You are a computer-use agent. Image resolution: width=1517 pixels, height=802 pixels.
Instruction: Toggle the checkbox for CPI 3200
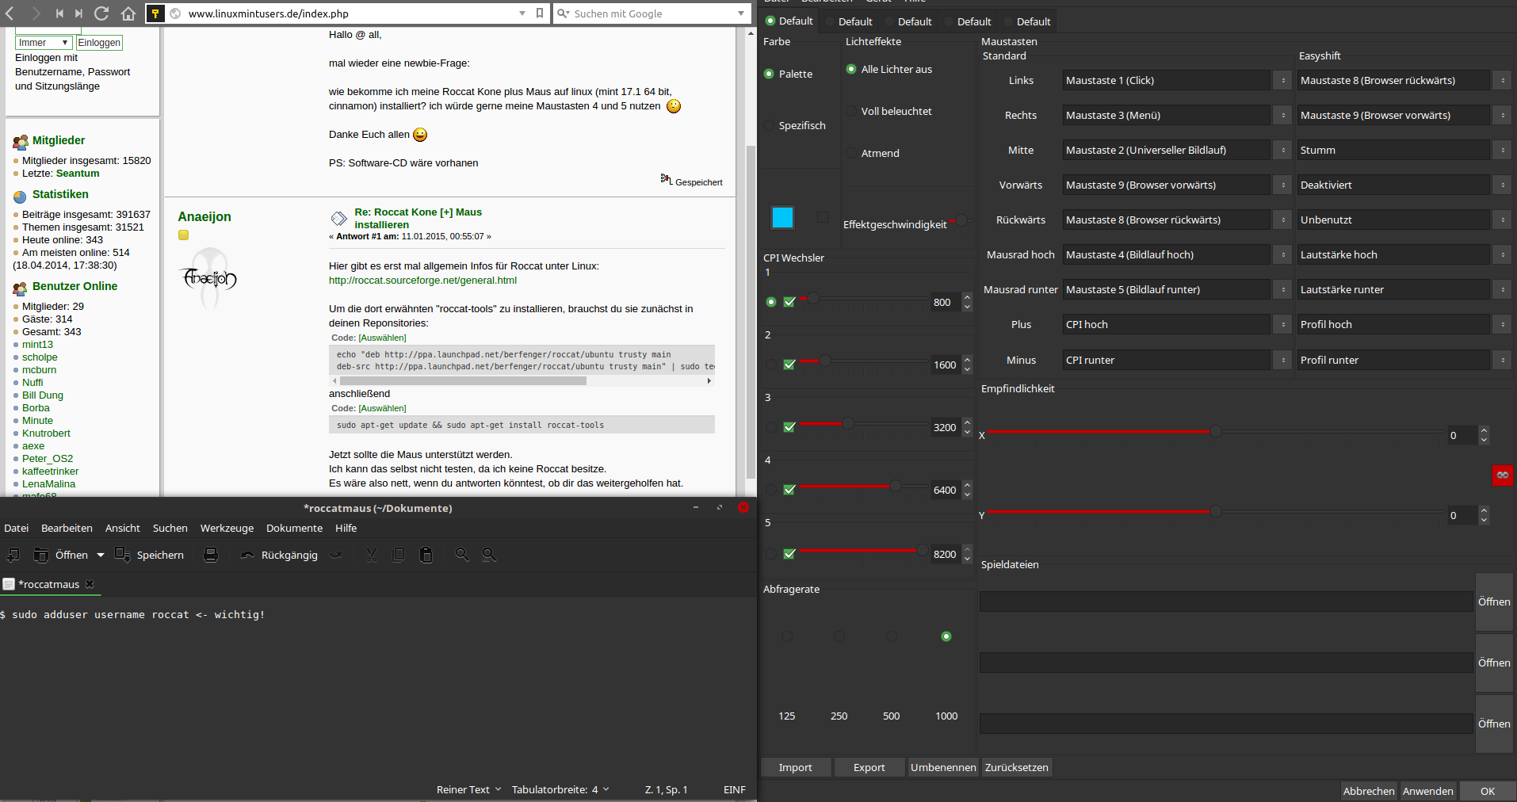[x=789, y=427]
